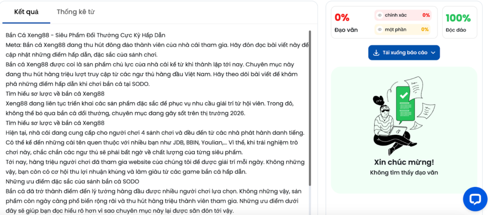Expand the 'Tải xuống báo cáo' chevron arrow
Screen dimensions: 490x215
click(433, 52)
